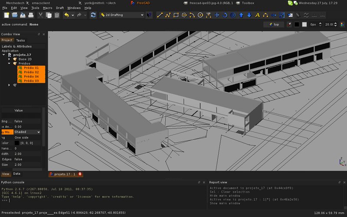Switch to the Tasks tab
The width and height of the screenshot is (347, 217).
point(20,40)
